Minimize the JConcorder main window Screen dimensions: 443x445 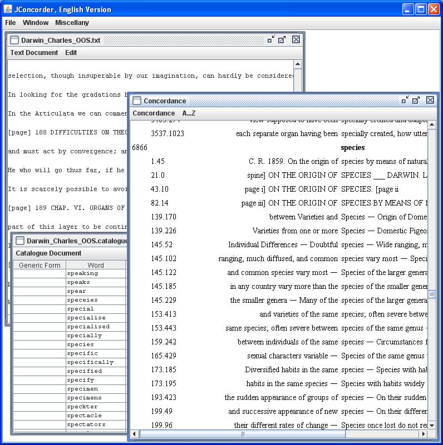[x=408, y=9]
